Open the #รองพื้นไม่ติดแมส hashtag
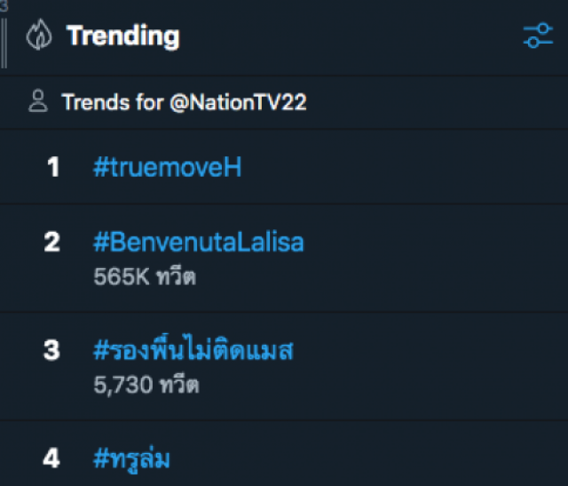 click(x=193, y=351)
